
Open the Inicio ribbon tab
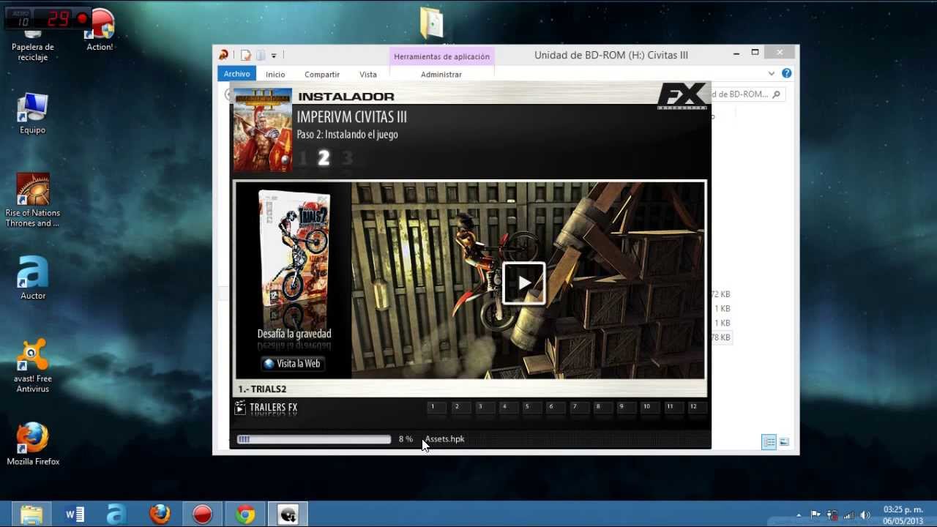click(275, 75)
